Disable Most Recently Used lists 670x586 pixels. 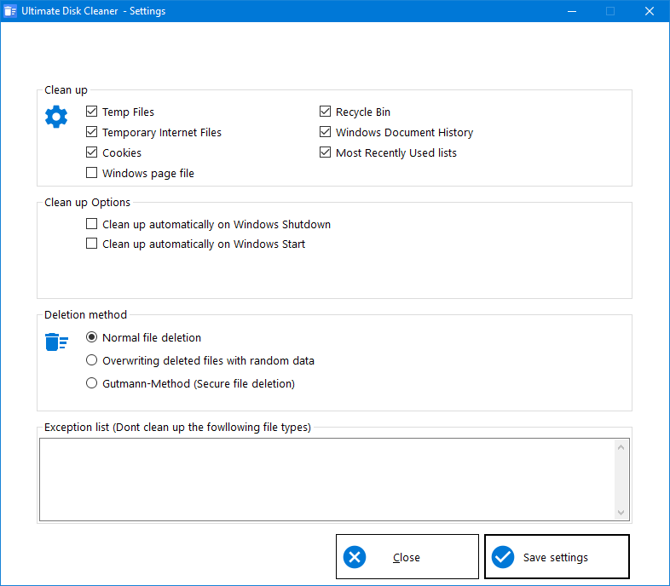click(326, 152)
